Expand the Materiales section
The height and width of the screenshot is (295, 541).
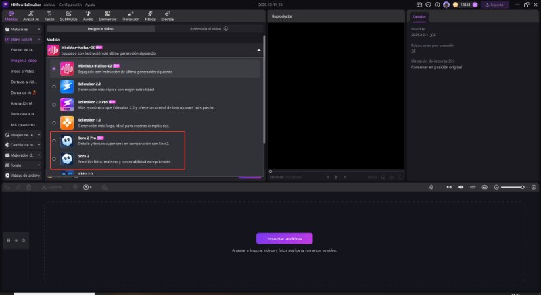click(x=23, y=29)
